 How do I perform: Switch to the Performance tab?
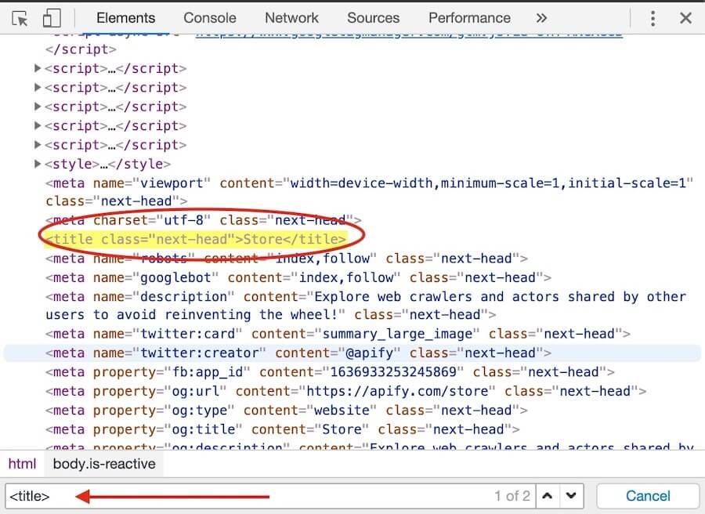(469, 18)
